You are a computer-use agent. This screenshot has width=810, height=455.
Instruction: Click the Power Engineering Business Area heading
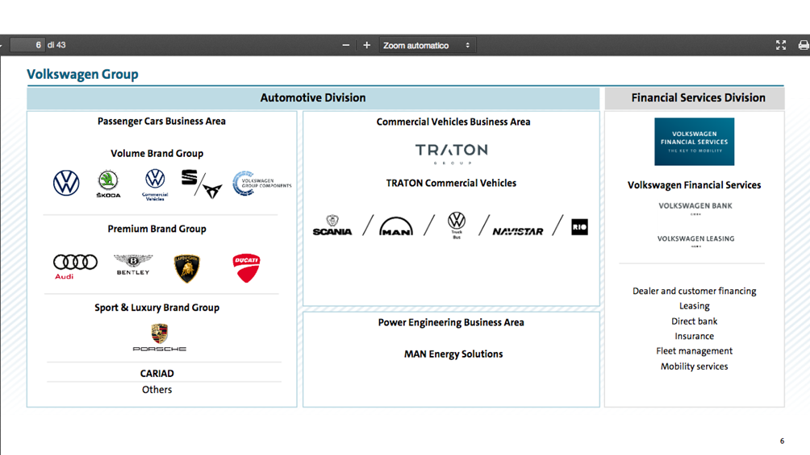(x=451, y=323)
